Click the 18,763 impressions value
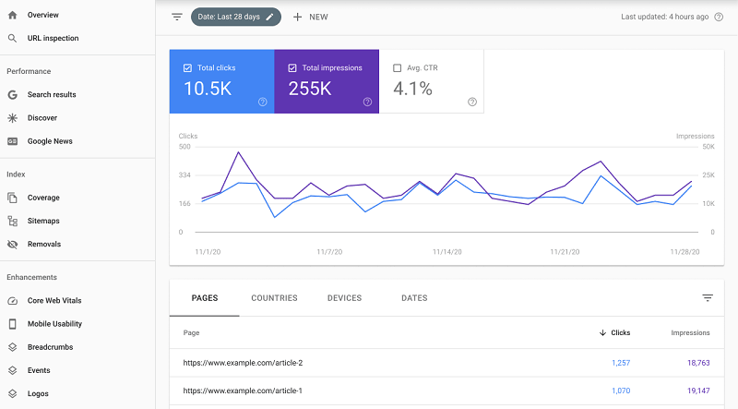This screenshot has width=738, height=409. coord(698,363)
